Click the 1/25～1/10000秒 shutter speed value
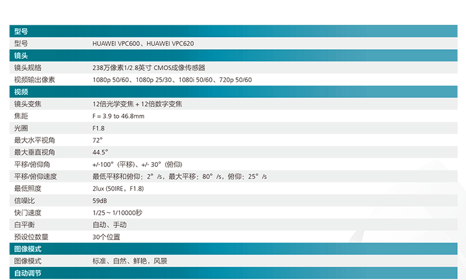This screenshot has height=280, width=466. pos(117,213)
